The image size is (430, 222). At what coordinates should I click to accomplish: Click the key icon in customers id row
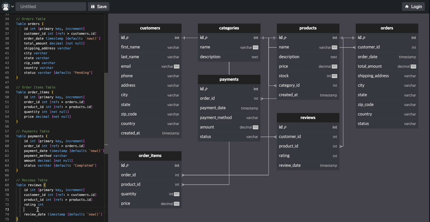pos(127,38)
